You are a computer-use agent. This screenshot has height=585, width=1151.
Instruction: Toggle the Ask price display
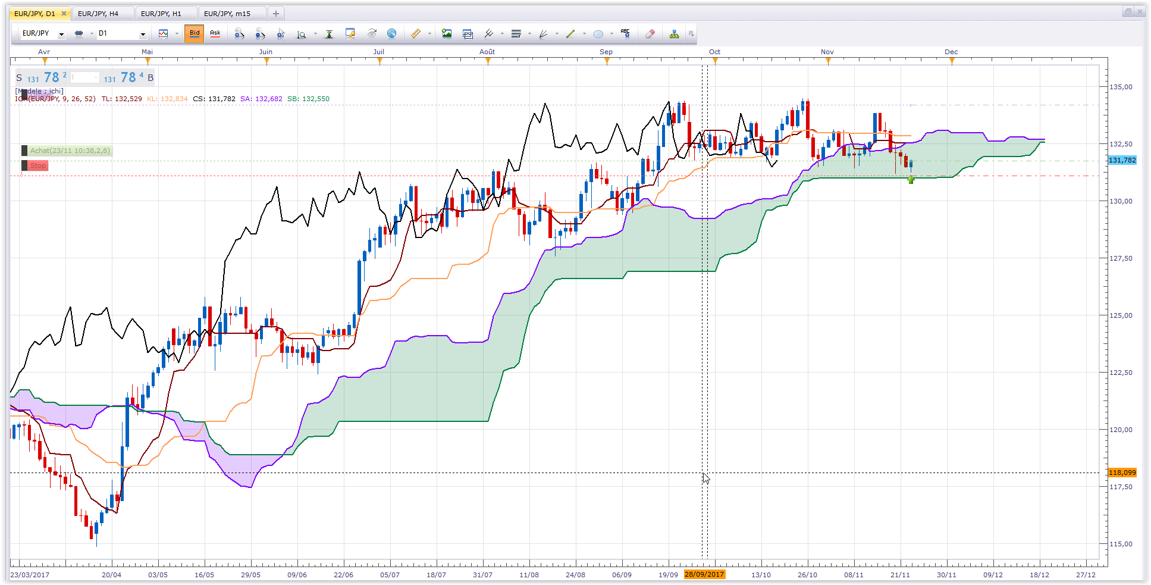point(215,34)
